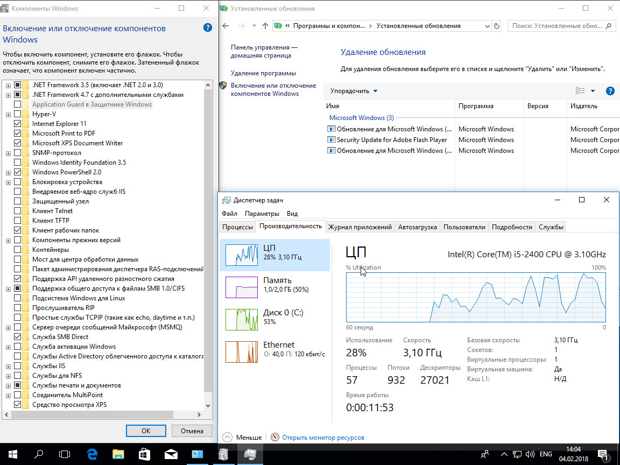
Task: Switch to the Процессы tab
Action: pyautogui.click(x=237, y=227)
